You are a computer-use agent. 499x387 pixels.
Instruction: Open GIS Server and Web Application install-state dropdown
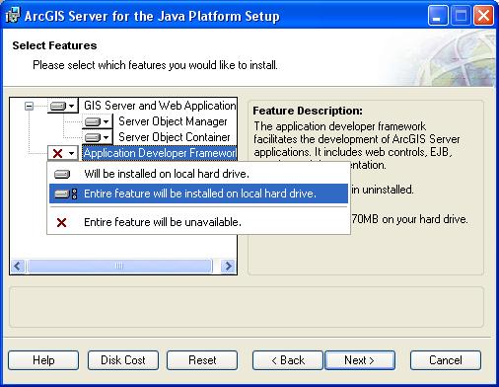[62, 106]
